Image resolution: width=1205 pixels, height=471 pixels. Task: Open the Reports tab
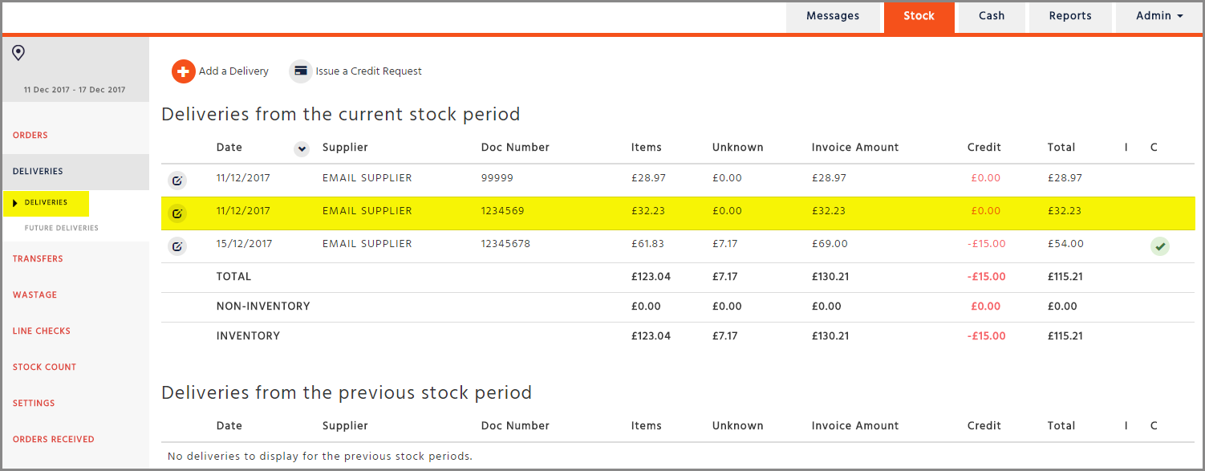pos(1070,16)
